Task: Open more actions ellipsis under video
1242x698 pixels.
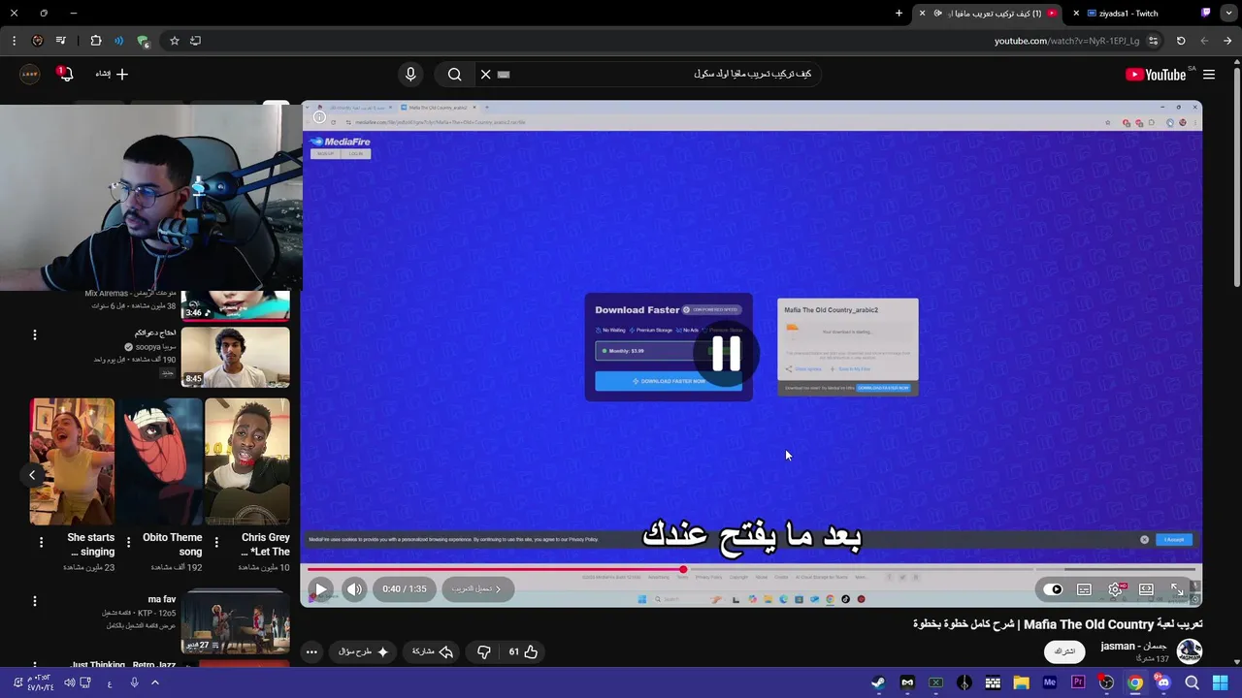Action: pyautogui.click(x=311, y=651)
